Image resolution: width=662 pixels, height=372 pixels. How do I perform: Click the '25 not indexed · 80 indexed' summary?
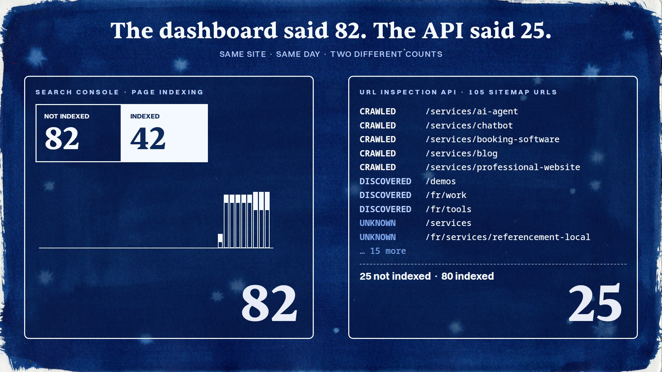pyautogui.click(x=427, y=276)
